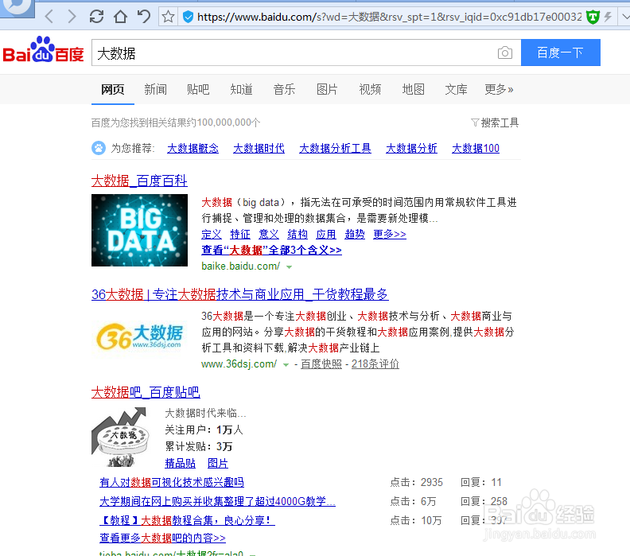Click the blue security shield in address bar
The height and width of the screenshot is (556, 630).
tap(188, 17)
